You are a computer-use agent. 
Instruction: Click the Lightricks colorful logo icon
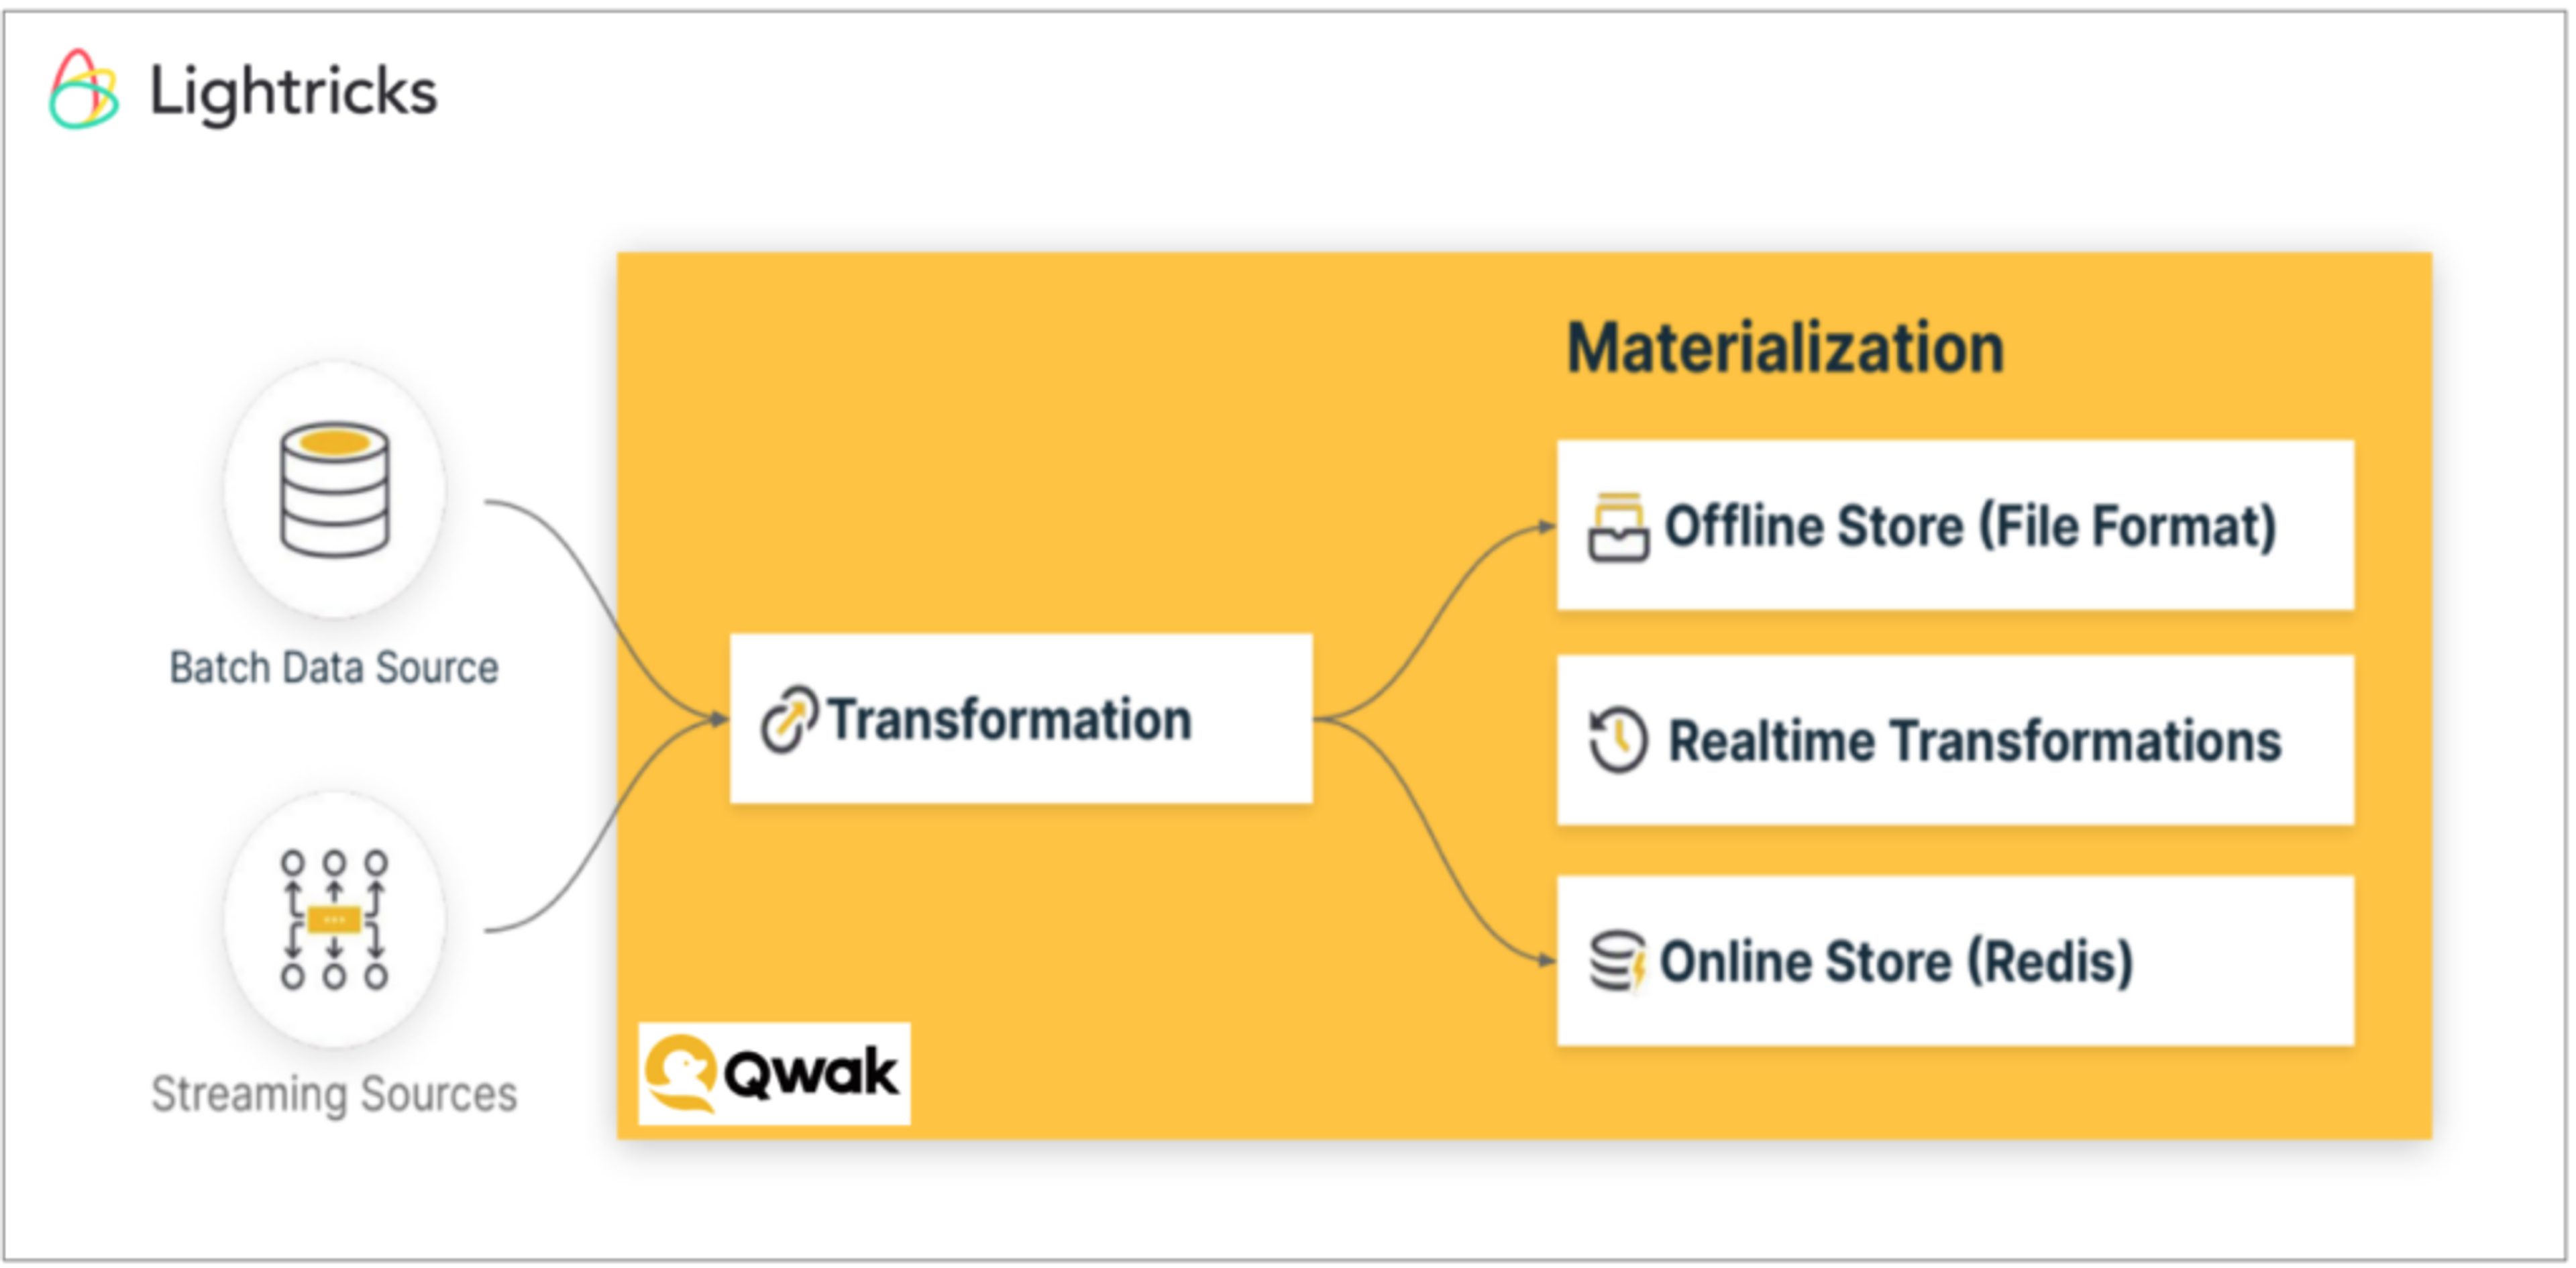(x=84, y=90)
